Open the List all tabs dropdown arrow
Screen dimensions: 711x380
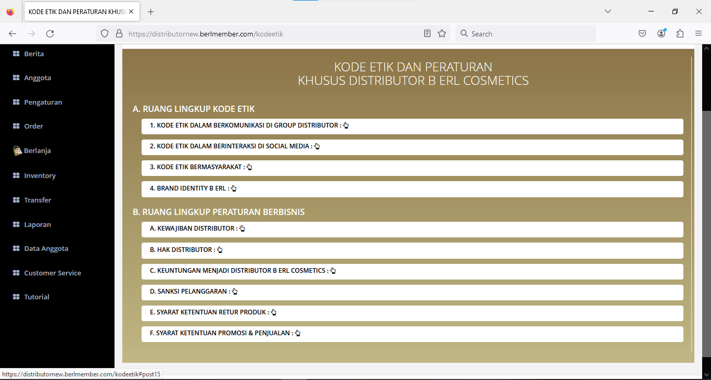(x=607, y=11)
